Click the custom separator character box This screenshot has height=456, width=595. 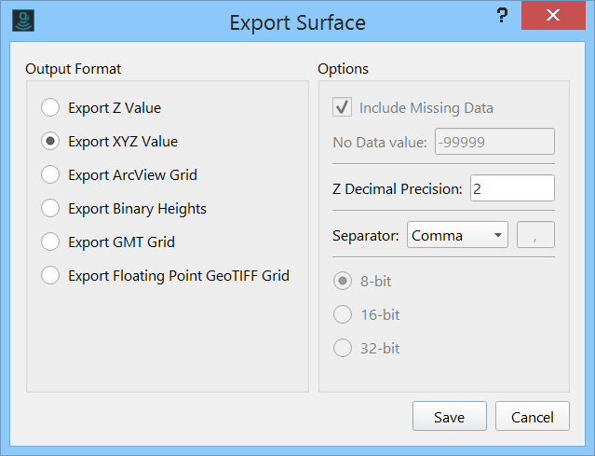pyautogui.click(x=535, y=235)
